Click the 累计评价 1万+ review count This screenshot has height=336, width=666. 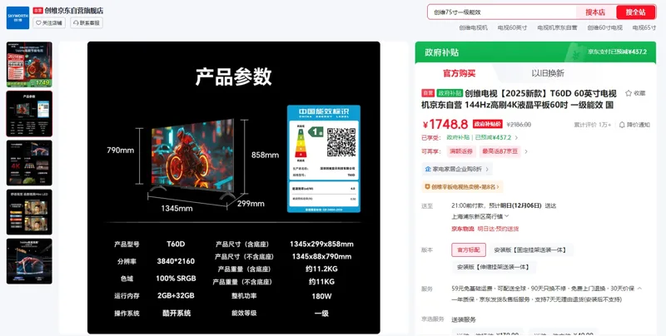pos(593,125)
